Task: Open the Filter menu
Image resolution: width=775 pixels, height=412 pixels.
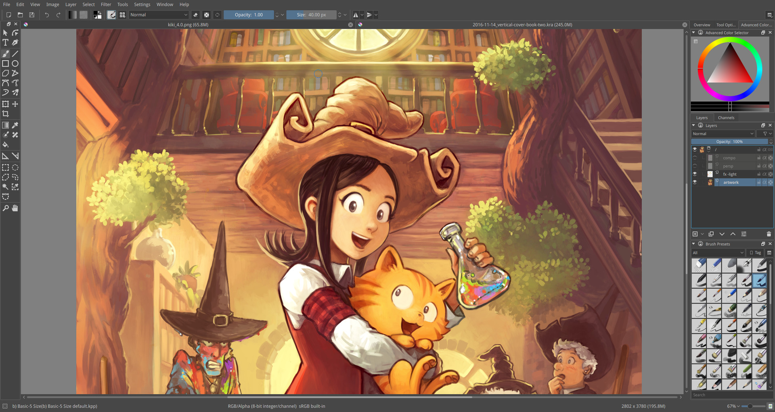Action: point(106,4)
